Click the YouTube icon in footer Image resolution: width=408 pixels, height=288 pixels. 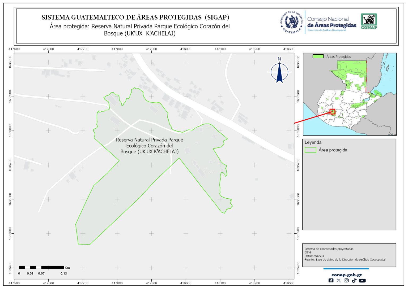point(362,280)
